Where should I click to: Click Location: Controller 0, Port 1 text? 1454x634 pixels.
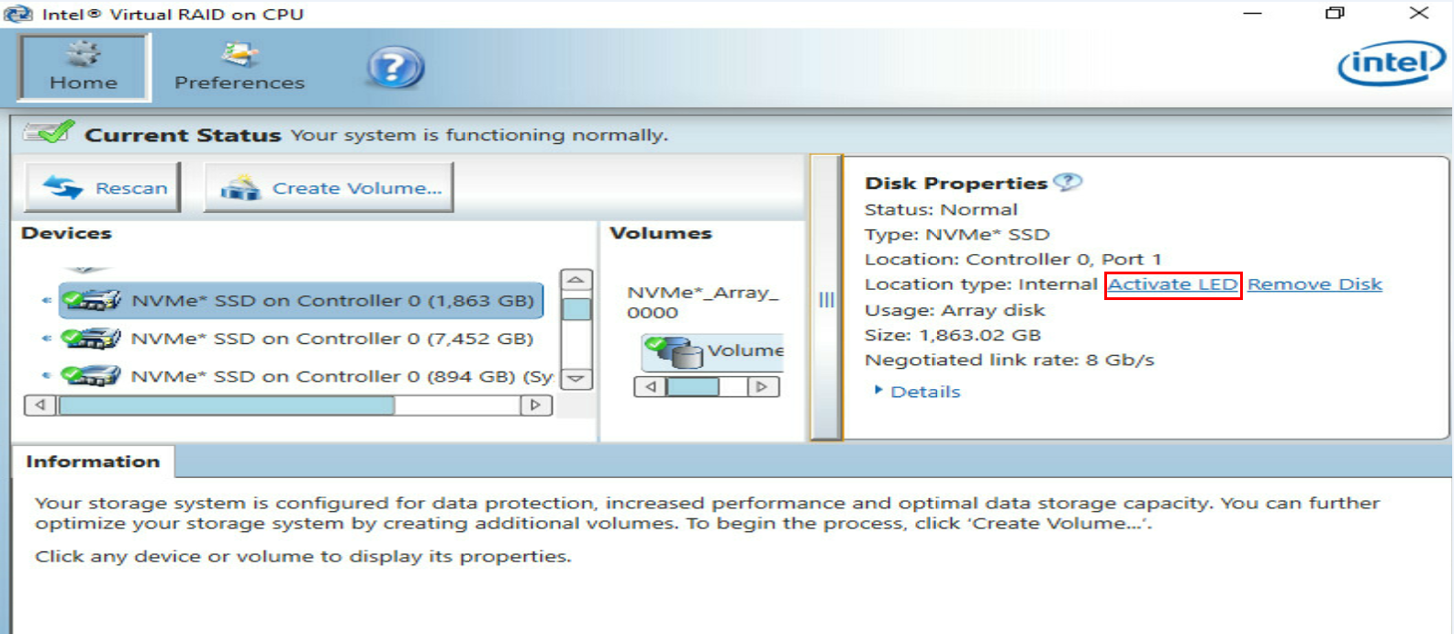pos(1012,259)
